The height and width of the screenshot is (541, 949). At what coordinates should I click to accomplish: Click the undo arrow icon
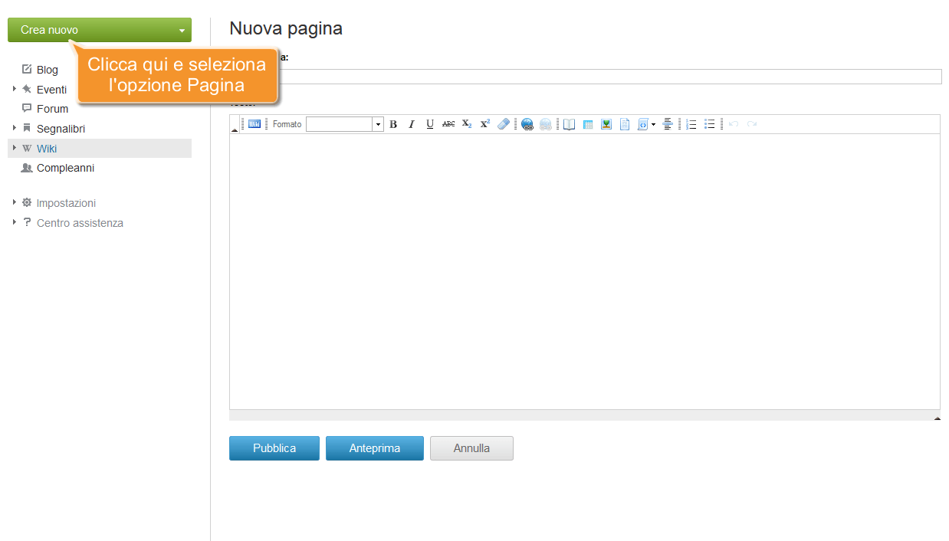pos(734,124)
